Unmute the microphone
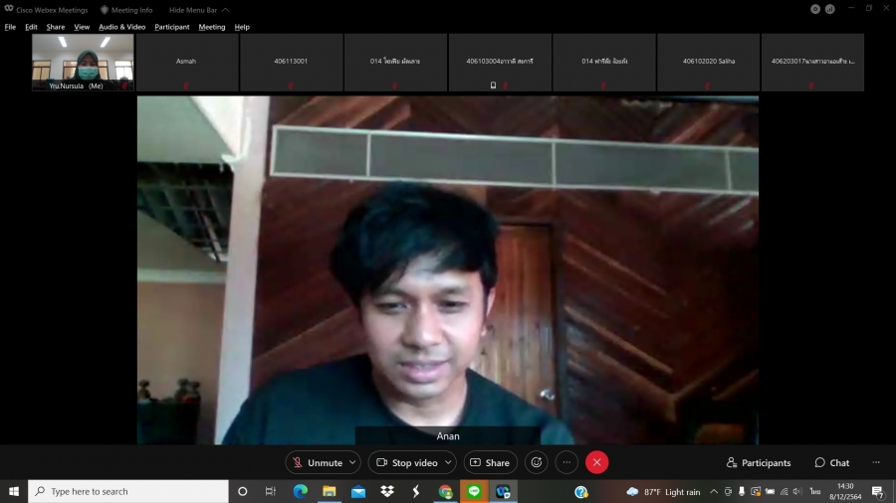 tap(317, 462)
